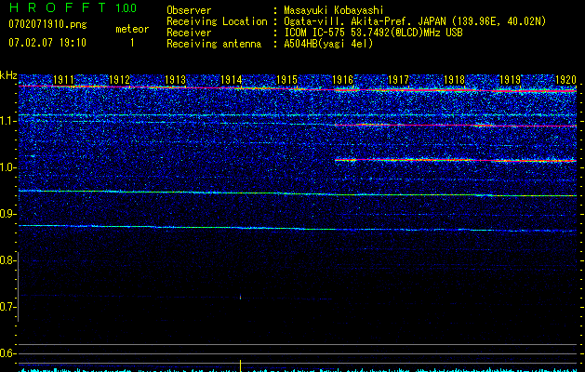Select the 1920 time marker
The width and height of the screenshot is (585, 372).
pos(565,81)
